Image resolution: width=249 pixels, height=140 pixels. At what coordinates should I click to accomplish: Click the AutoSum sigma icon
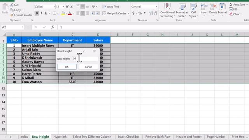[x=231, y=4]
